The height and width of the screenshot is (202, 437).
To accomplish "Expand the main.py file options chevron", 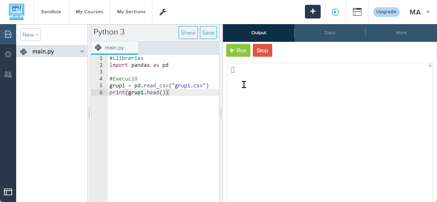I will [82, 52].
